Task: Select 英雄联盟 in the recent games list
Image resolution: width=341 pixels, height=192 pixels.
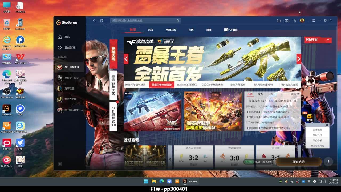Action: coord(69,89)
